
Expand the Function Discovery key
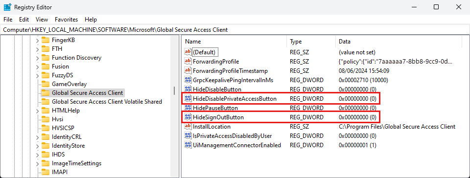click(38, 58)
